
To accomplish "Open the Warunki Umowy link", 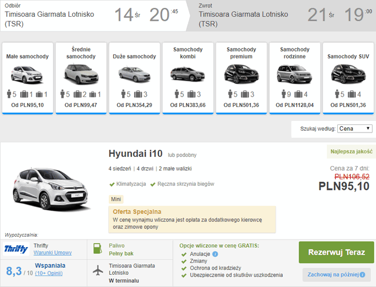I will tap(53, 253).
